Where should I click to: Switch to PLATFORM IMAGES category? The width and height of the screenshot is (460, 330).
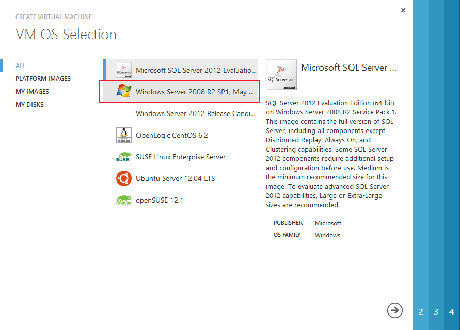[43, 79]
